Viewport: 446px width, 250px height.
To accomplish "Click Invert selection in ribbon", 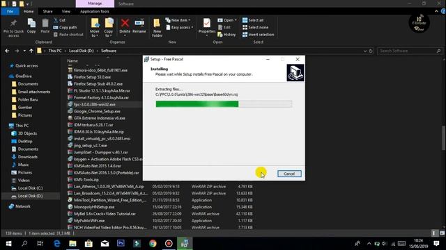I will click(259, 35).
